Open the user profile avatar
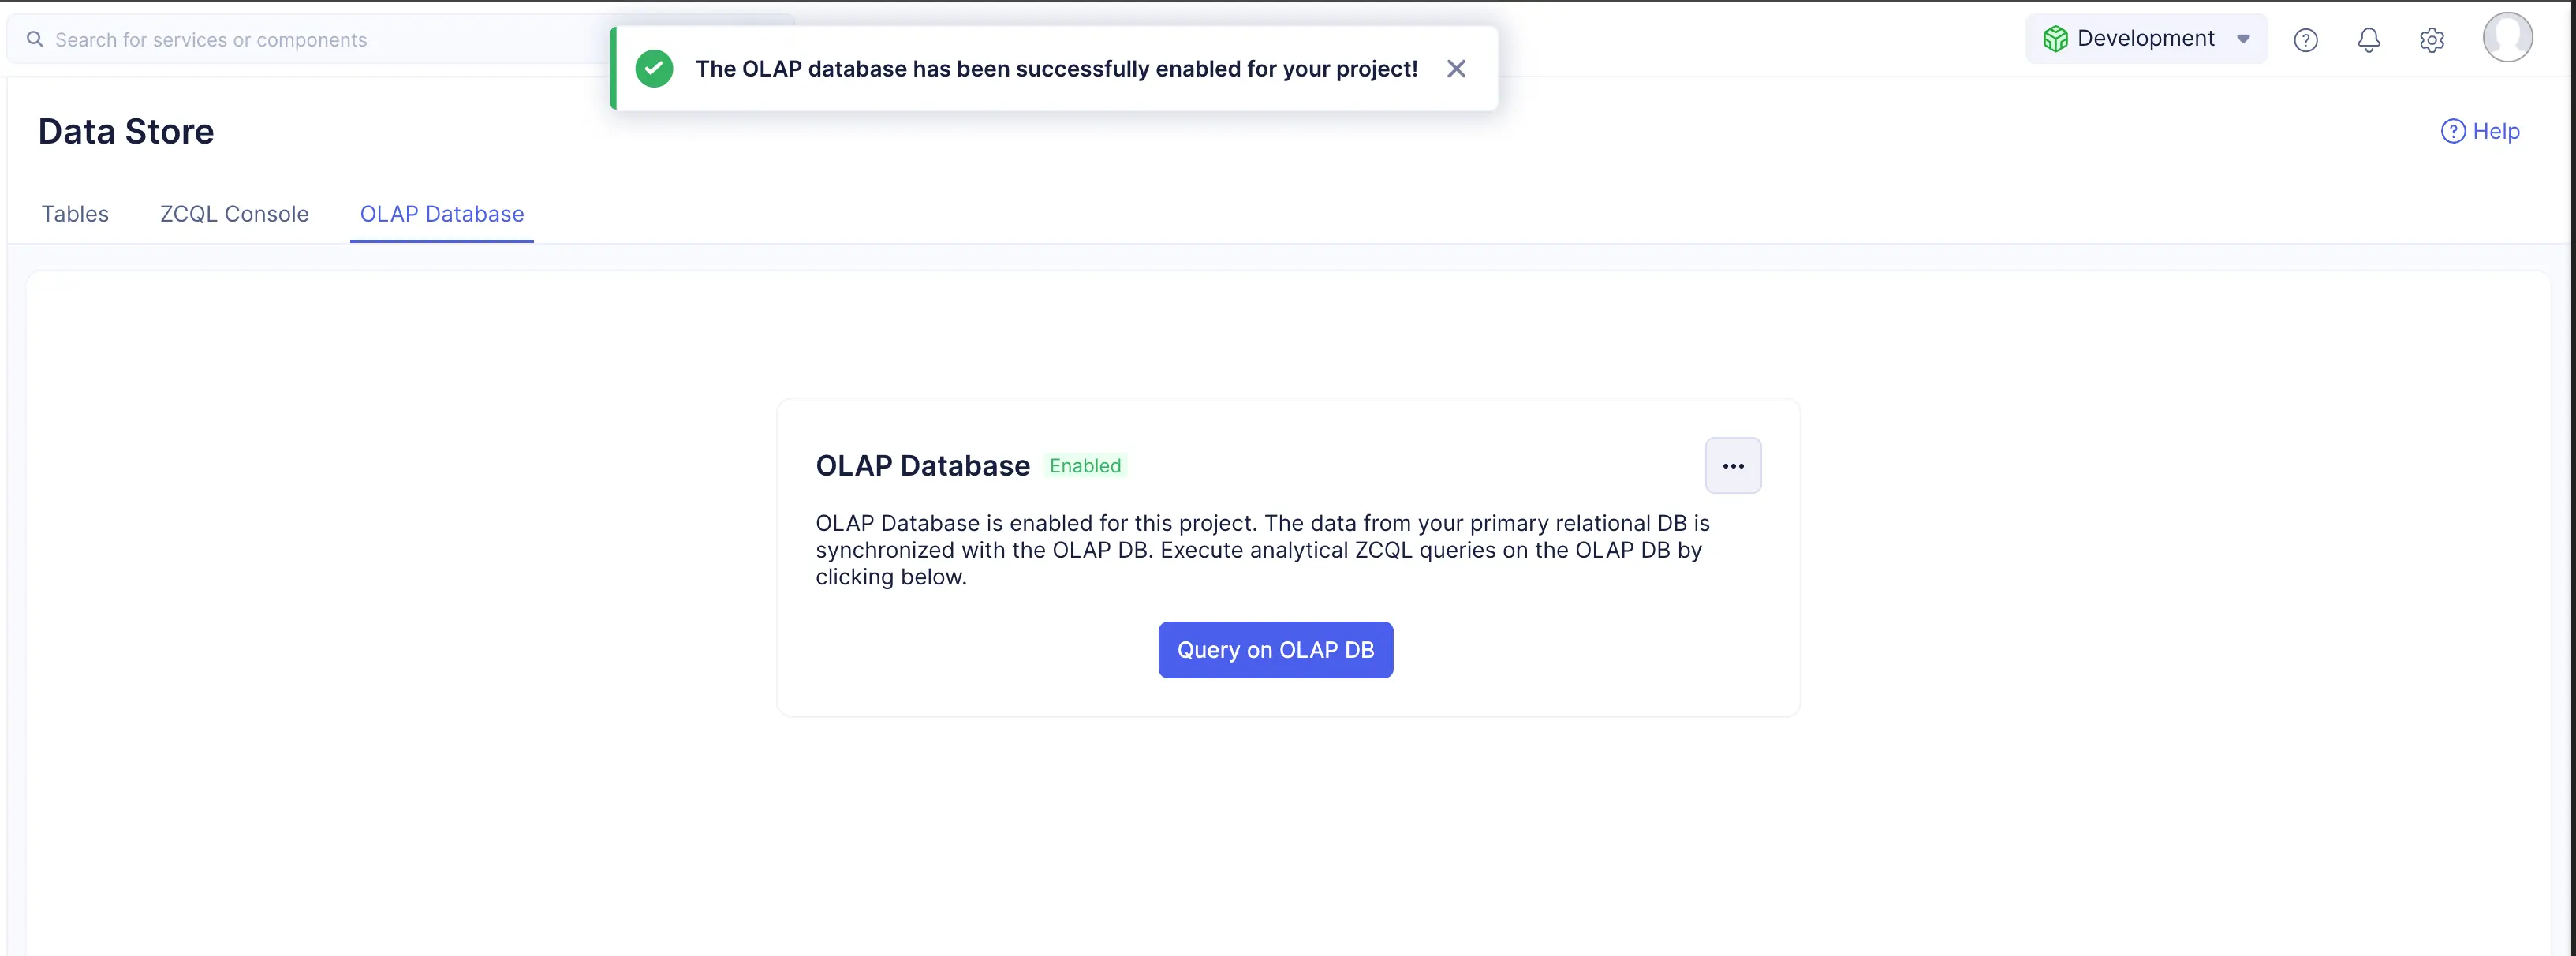The width and height of the screenshot is (2576, 956). [x=2507, y=38]
